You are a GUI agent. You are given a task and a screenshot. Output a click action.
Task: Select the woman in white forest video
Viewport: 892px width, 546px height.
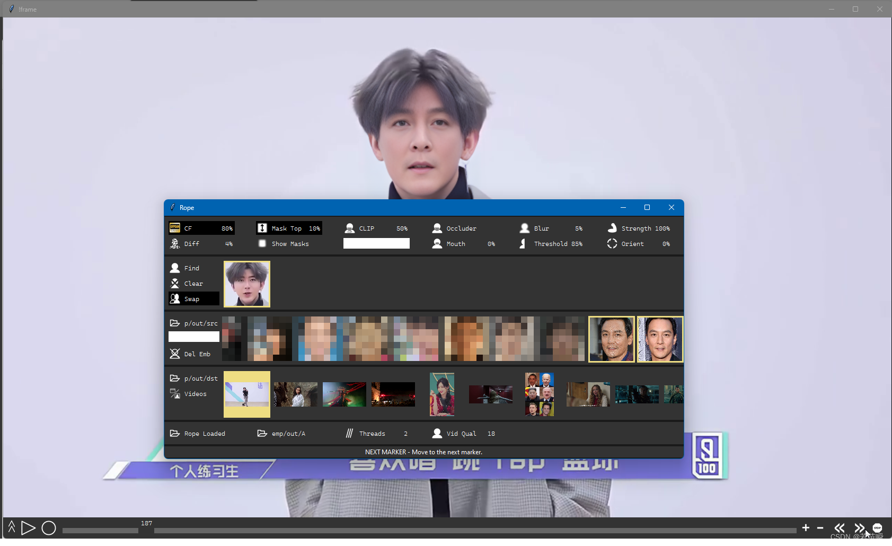[x=296, y=394]
